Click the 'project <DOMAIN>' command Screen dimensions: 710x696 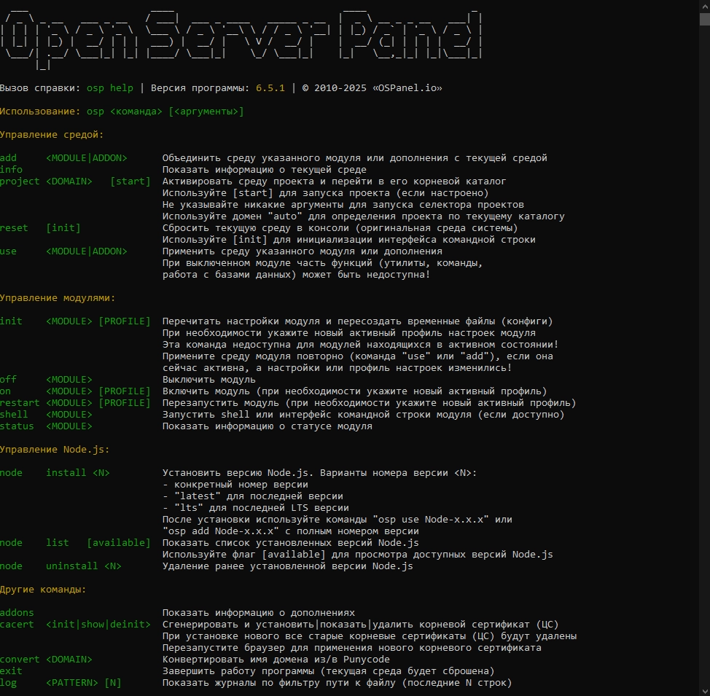(46, 181)
